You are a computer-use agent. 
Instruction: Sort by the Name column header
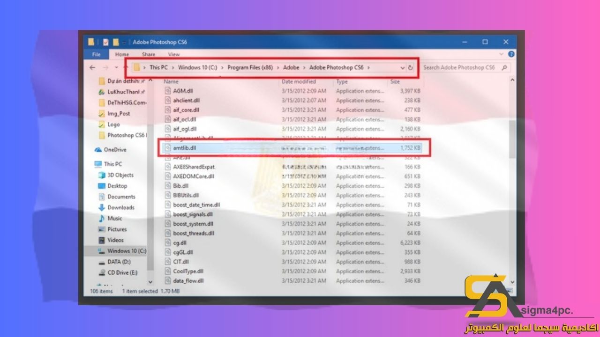[x=171, y=81]
